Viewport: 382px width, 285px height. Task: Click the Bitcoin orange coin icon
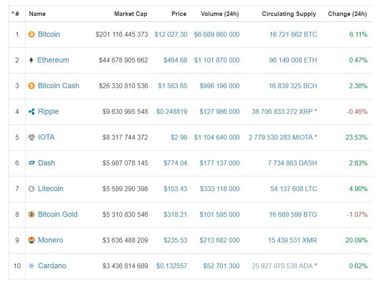31,35
